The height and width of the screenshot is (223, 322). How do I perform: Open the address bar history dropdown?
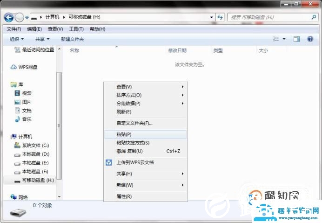pos(211,17)
